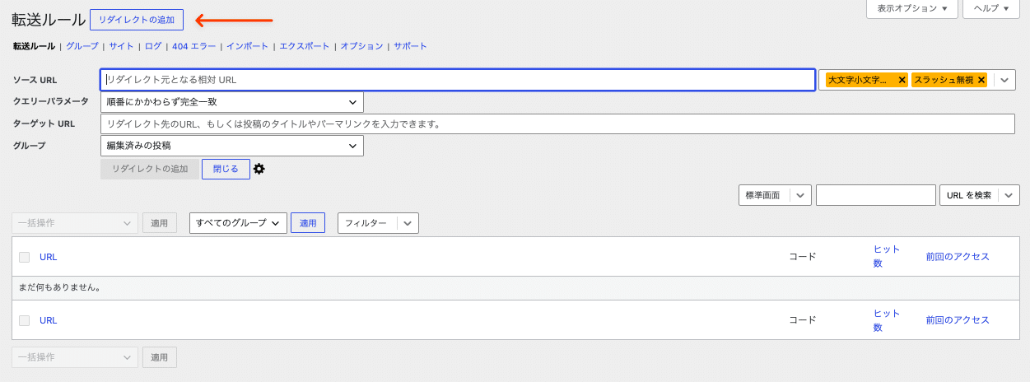The height and width of the screenshot is (382, 1030).
Task: Focus the ターゲット URL input field
Action: click(x=557, y=124)
